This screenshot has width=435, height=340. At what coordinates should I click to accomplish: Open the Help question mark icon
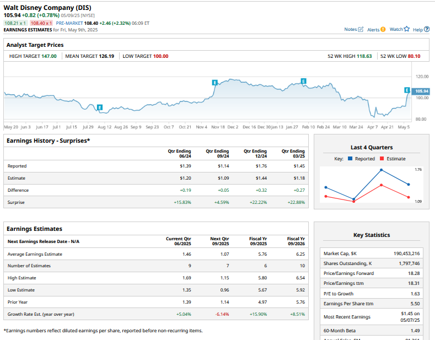(x=427, y=29)
